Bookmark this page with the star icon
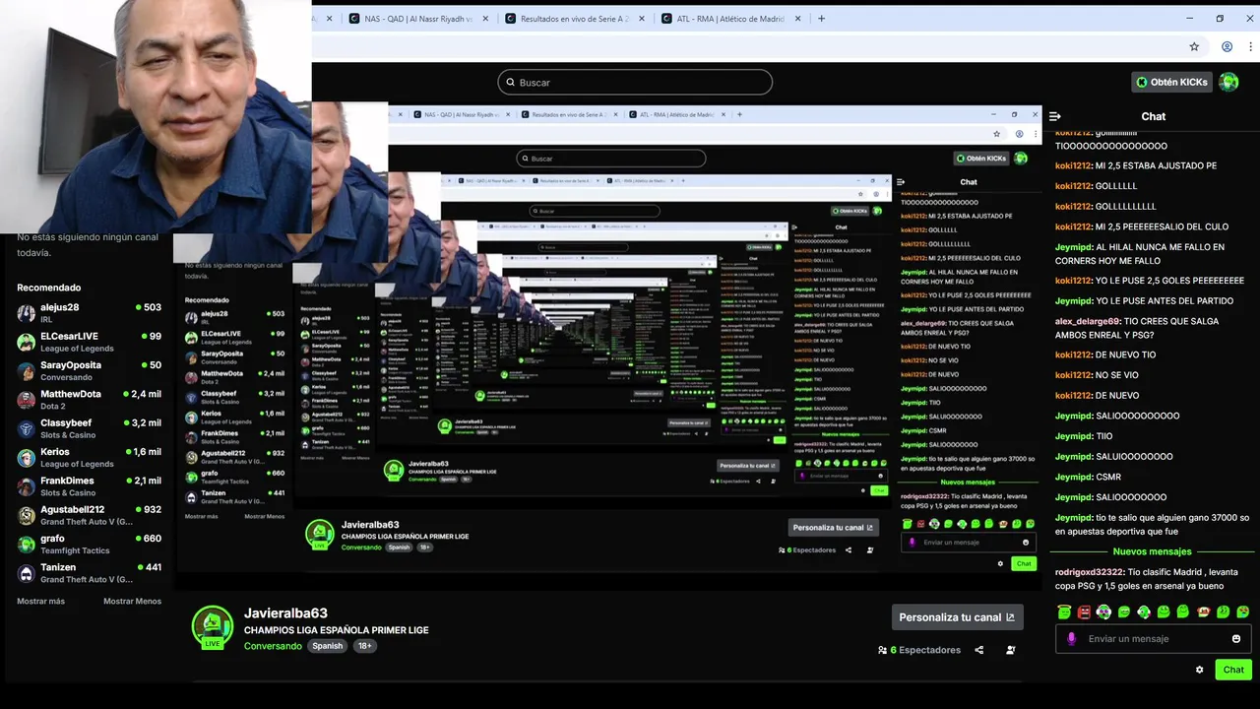The width and height of the screenshot is (1260, 709). click(1194, 46)
